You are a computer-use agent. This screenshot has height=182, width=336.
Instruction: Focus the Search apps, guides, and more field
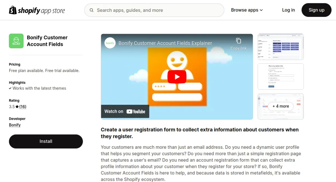coord(154,10)
